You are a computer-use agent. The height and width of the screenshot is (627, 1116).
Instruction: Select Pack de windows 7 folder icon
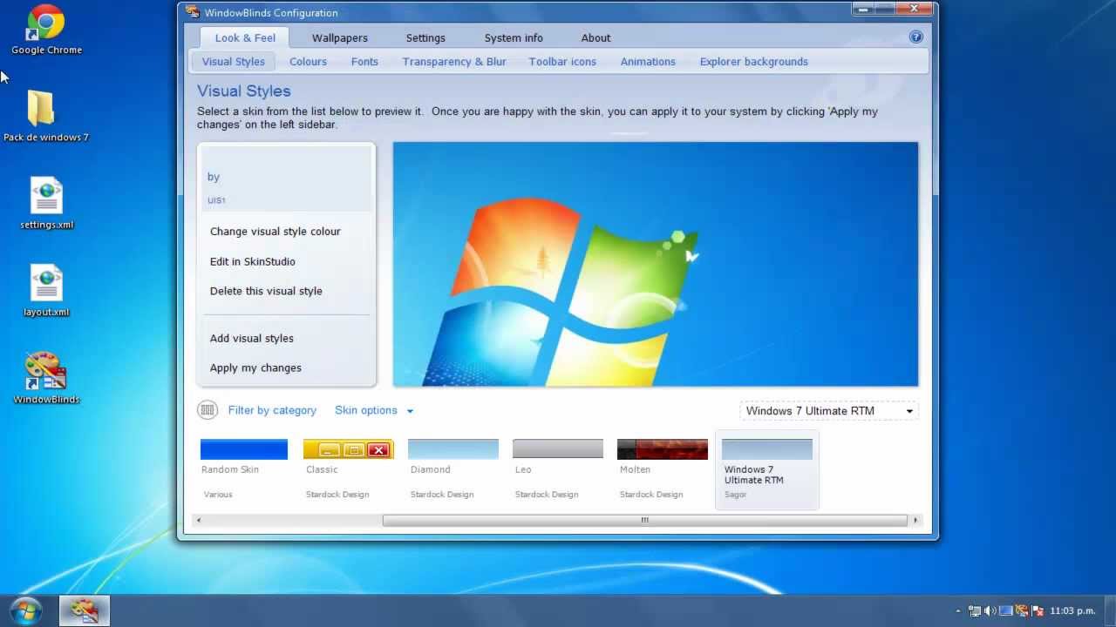pyautogui.click(x=46, y=116)
